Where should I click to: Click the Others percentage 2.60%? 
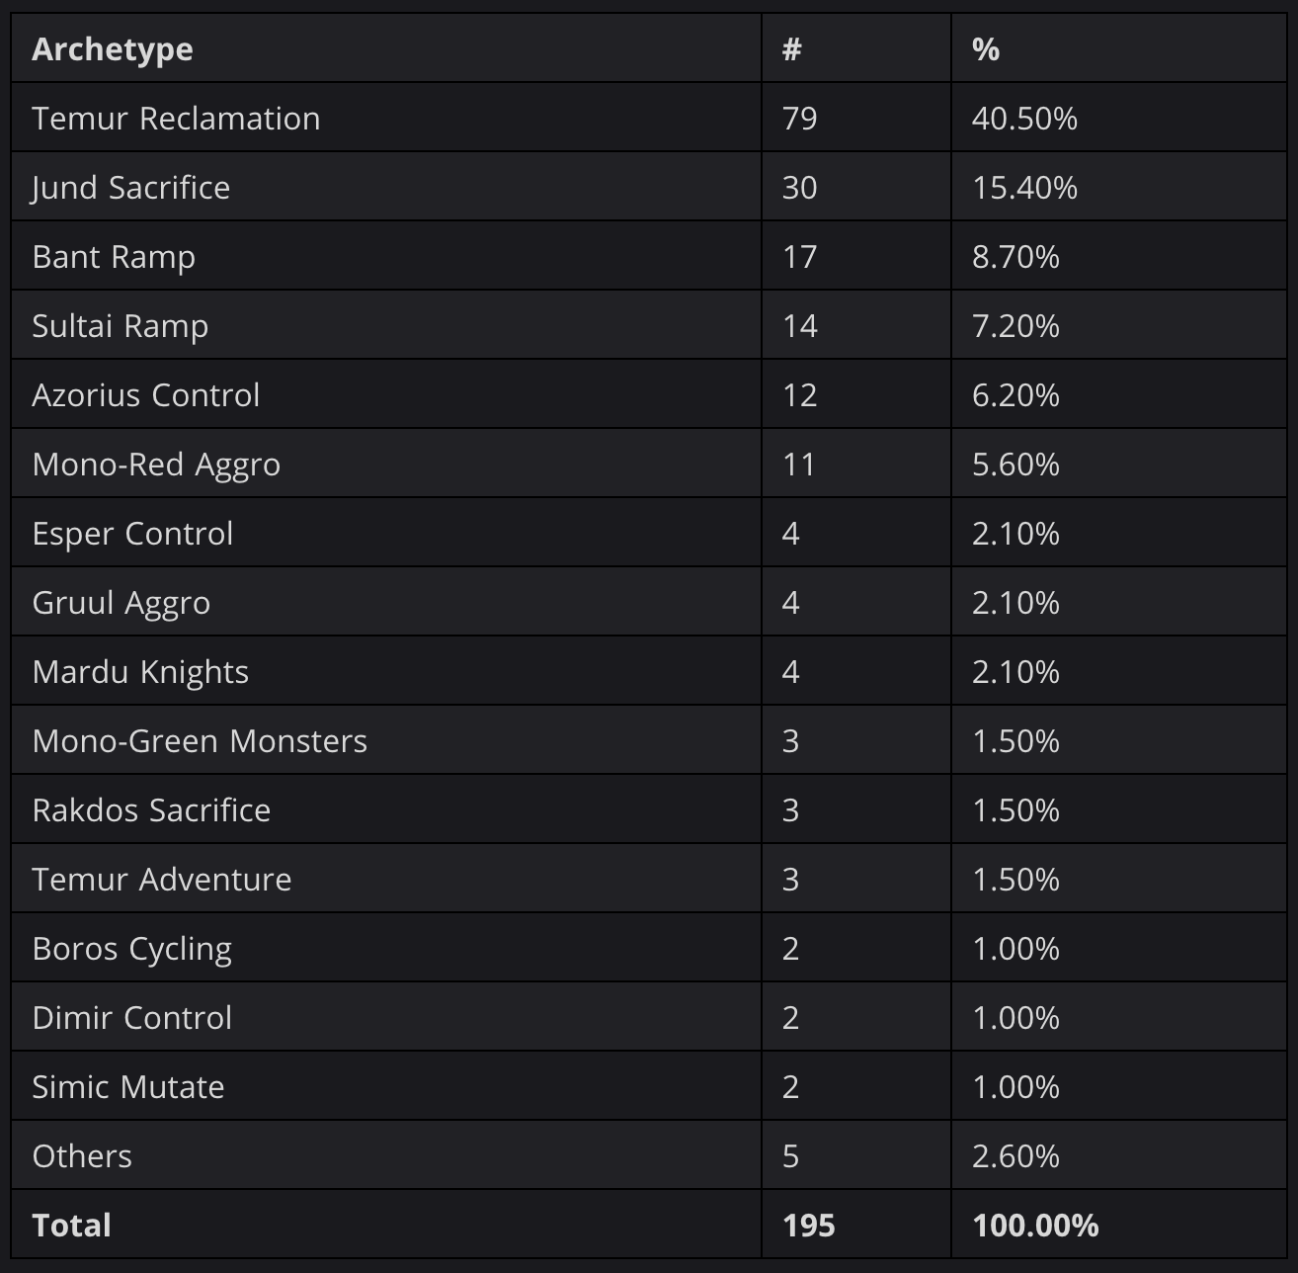1015,1155
